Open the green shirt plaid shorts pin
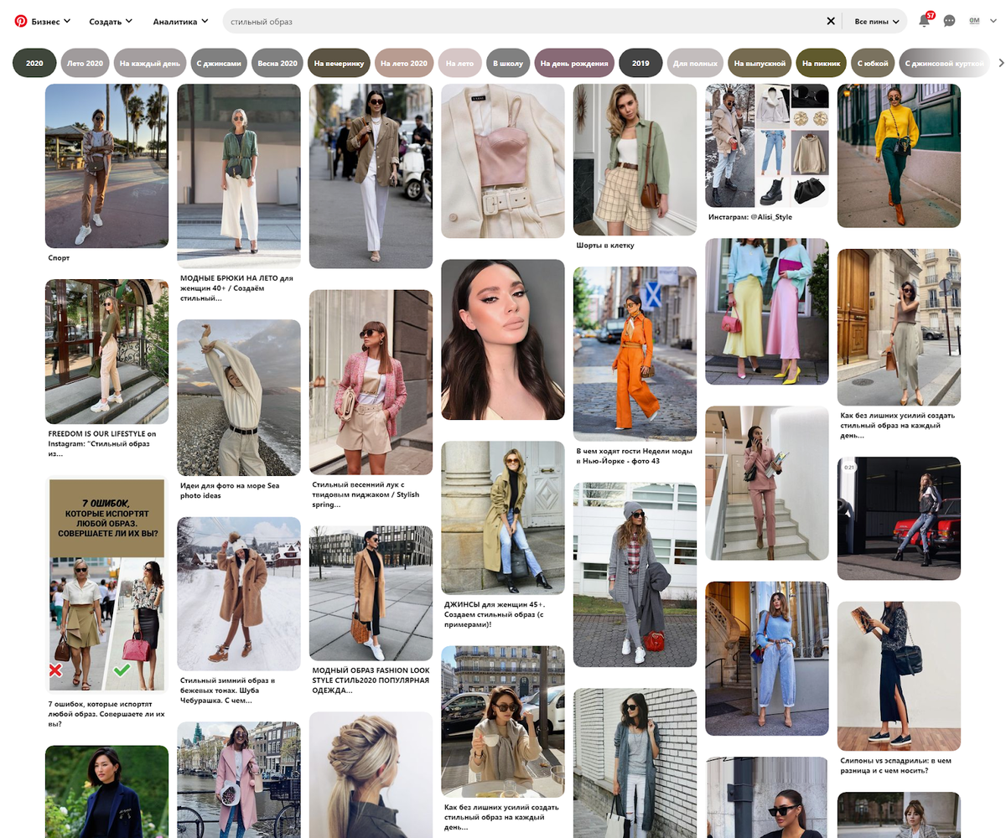1006x838 pixels. tap(635, 159)
